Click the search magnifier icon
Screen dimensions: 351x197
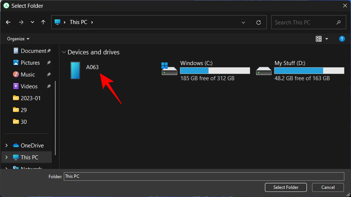pos(338,22)
